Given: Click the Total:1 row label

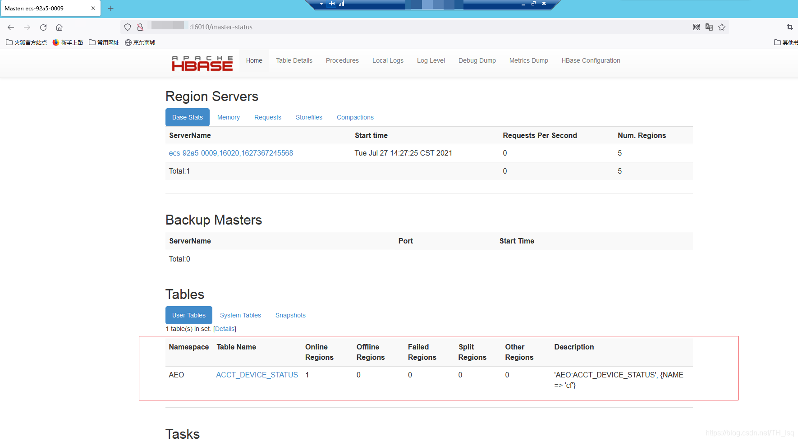Looking at the screenshot, I should coord(179,171).
